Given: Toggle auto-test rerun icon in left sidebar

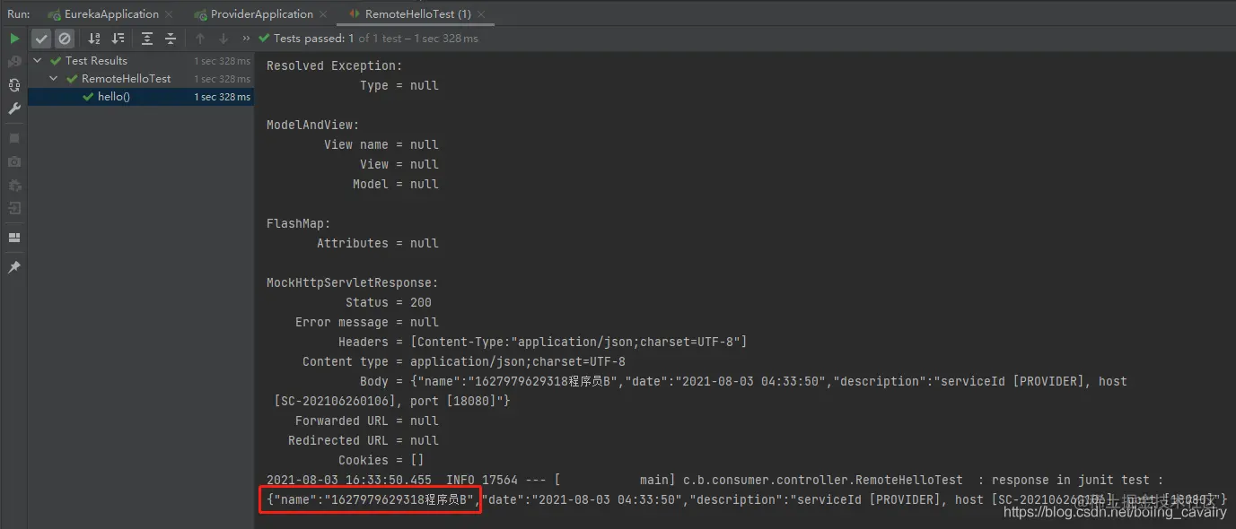Looking at the screenshot, I should click(14, 85).
